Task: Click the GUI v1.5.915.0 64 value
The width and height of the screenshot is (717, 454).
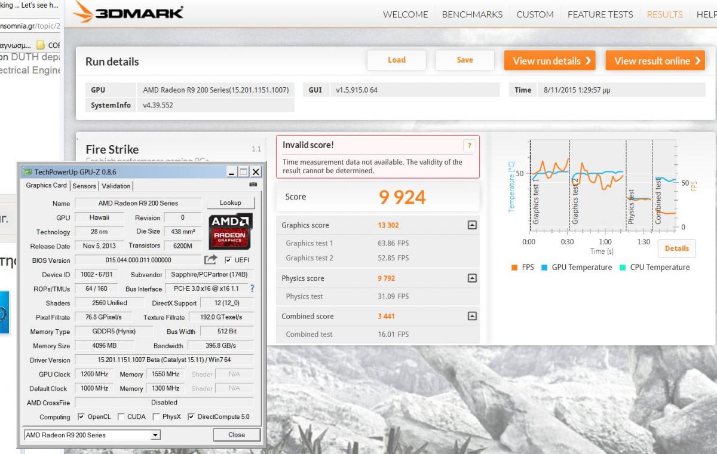Action: (357, 90)
